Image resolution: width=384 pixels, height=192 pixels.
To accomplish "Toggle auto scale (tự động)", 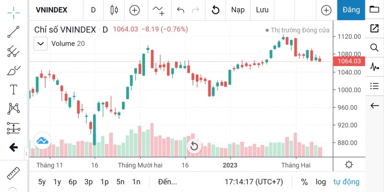I will pyautogui.click(x=346, y=182).
